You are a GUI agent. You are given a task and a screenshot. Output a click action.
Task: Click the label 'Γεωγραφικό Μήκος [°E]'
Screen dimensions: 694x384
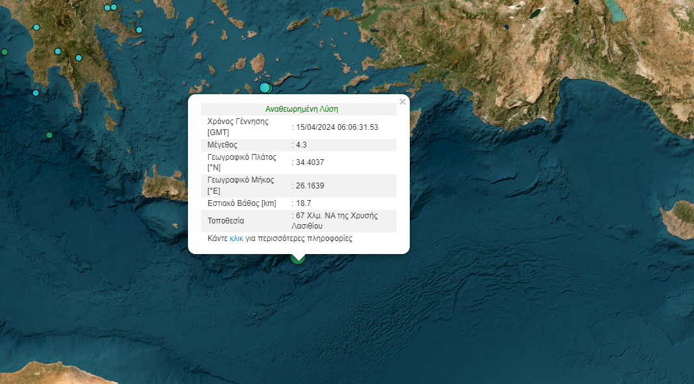pos(241,186)
